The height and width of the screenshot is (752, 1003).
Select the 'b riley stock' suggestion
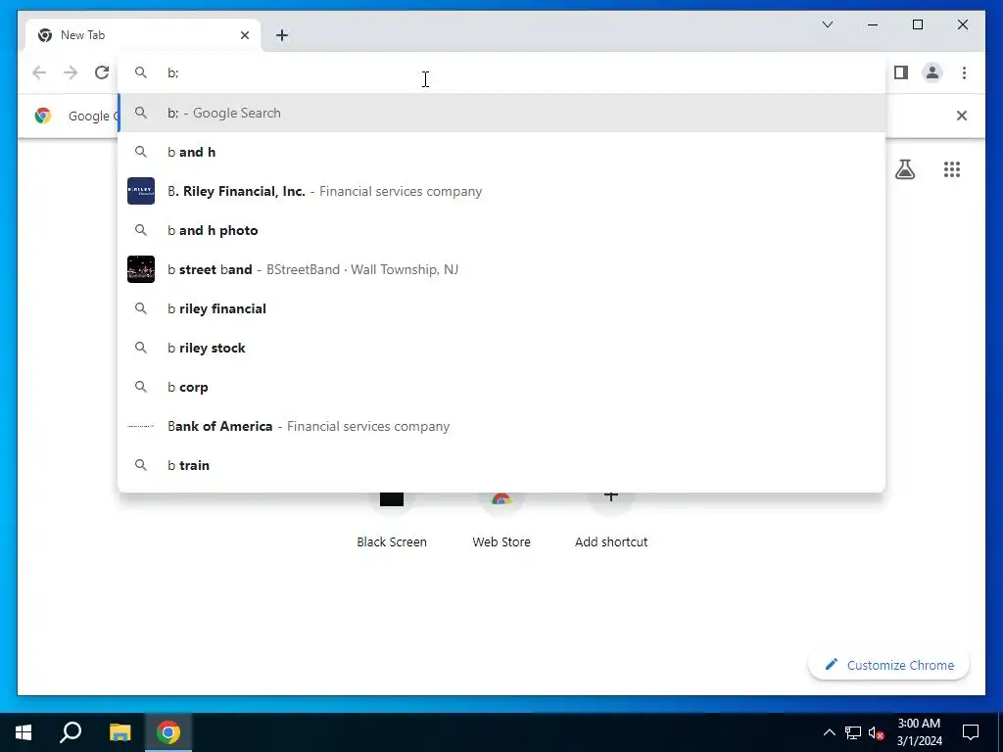coord(501,348)
